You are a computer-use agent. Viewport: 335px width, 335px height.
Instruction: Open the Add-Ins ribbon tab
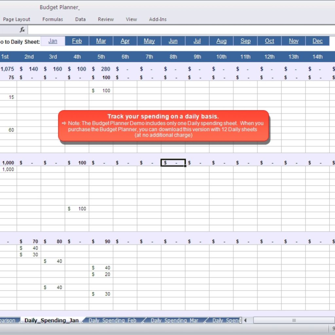tap(158, 19)
